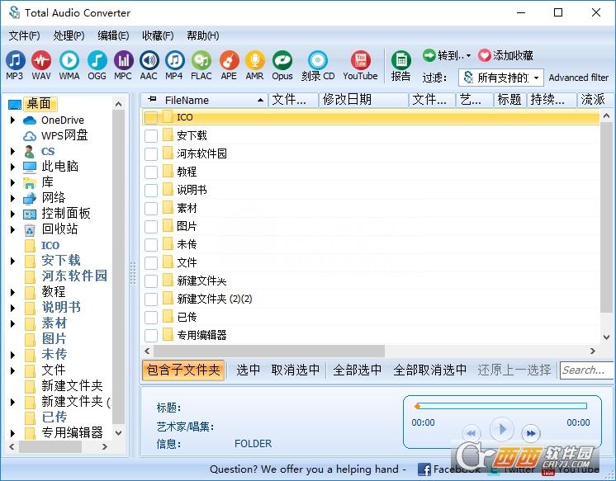The image size is (616, 481).
Task: Click the folder tree vertical scrollbar
Action: pos(118,267)
